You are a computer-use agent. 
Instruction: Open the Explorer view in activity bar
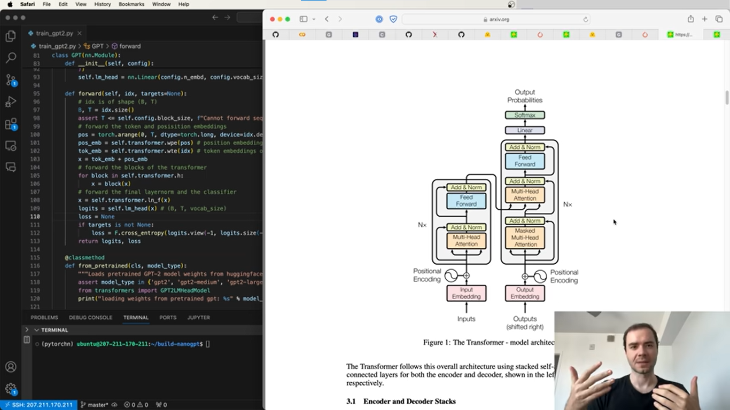(11, 36)
